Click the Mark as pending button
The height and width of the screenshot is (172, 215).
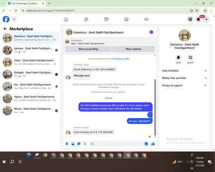88,49
